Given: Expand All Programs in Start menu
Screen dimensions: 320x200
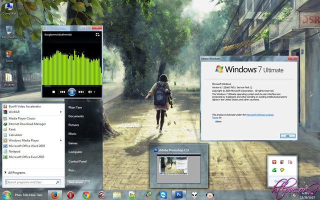Looking at the screenshot, I should (x=16, y=172).
